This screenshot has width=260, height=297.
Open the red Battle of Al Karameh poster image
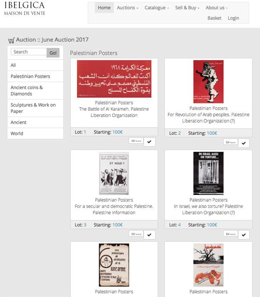(114, 79)
